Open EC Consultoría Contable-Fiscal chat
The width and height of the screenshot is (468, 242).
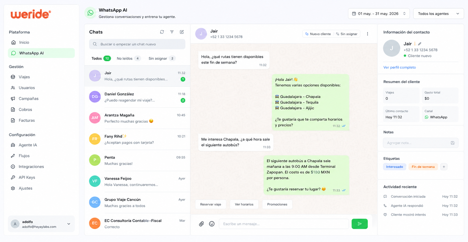click(x=137, y=224)
